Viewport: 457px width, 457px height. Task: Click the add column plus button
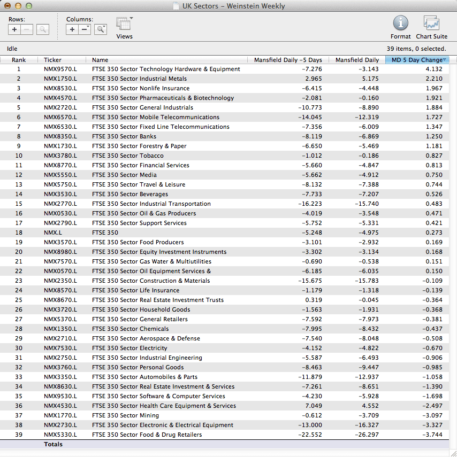[73, 29]
